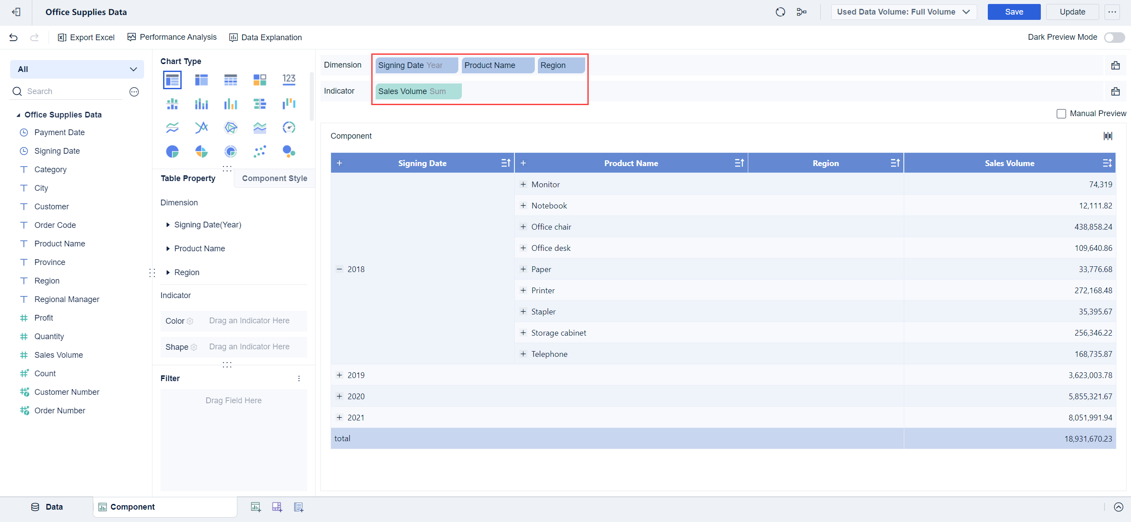Screen dimensions: 1131x522
Task: Click the Color indicator settings gear
Action: coord(190,321)
